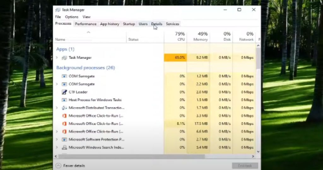The width and height of the screenshot is (323, 170).
Task: Click the vertical scrollbar thumb
Action: coord(258,58)
